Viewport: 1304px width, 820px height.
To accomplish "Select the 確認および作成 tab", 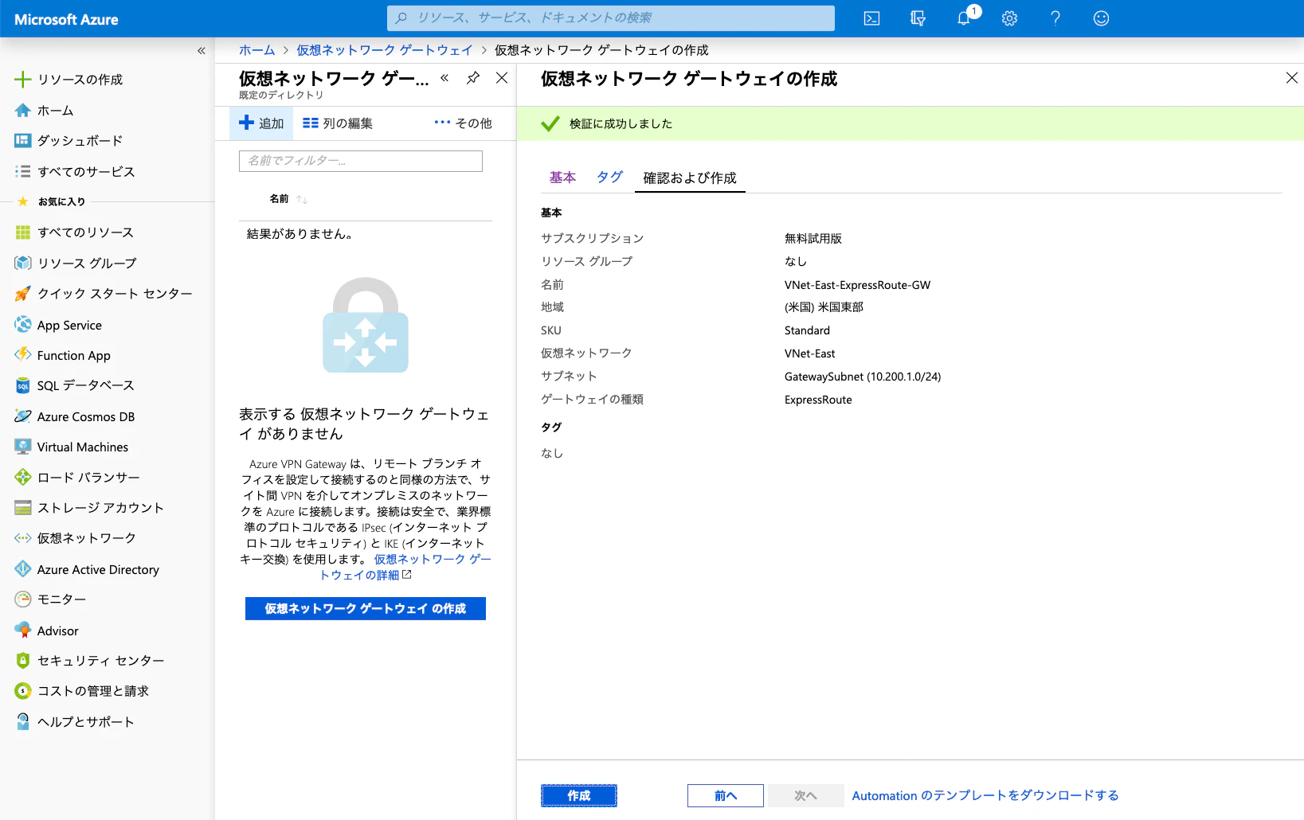I will tap(690, 178).
